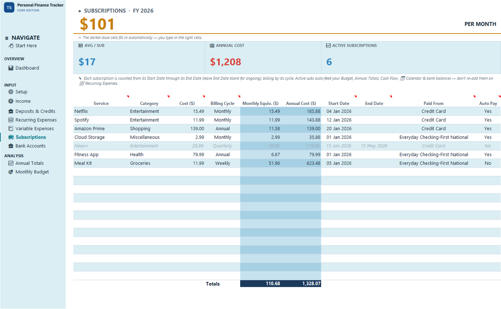Select the 79.99 cost cell for Fitness App
The width and height of the screenshot is (501, 309).
[x=187, y=154]
